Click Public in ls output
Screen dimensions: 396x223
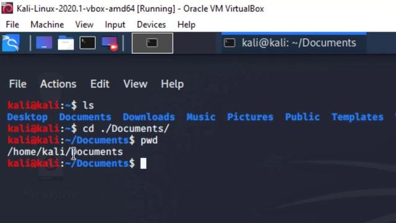pyautogui.click(x=303, y=117)
